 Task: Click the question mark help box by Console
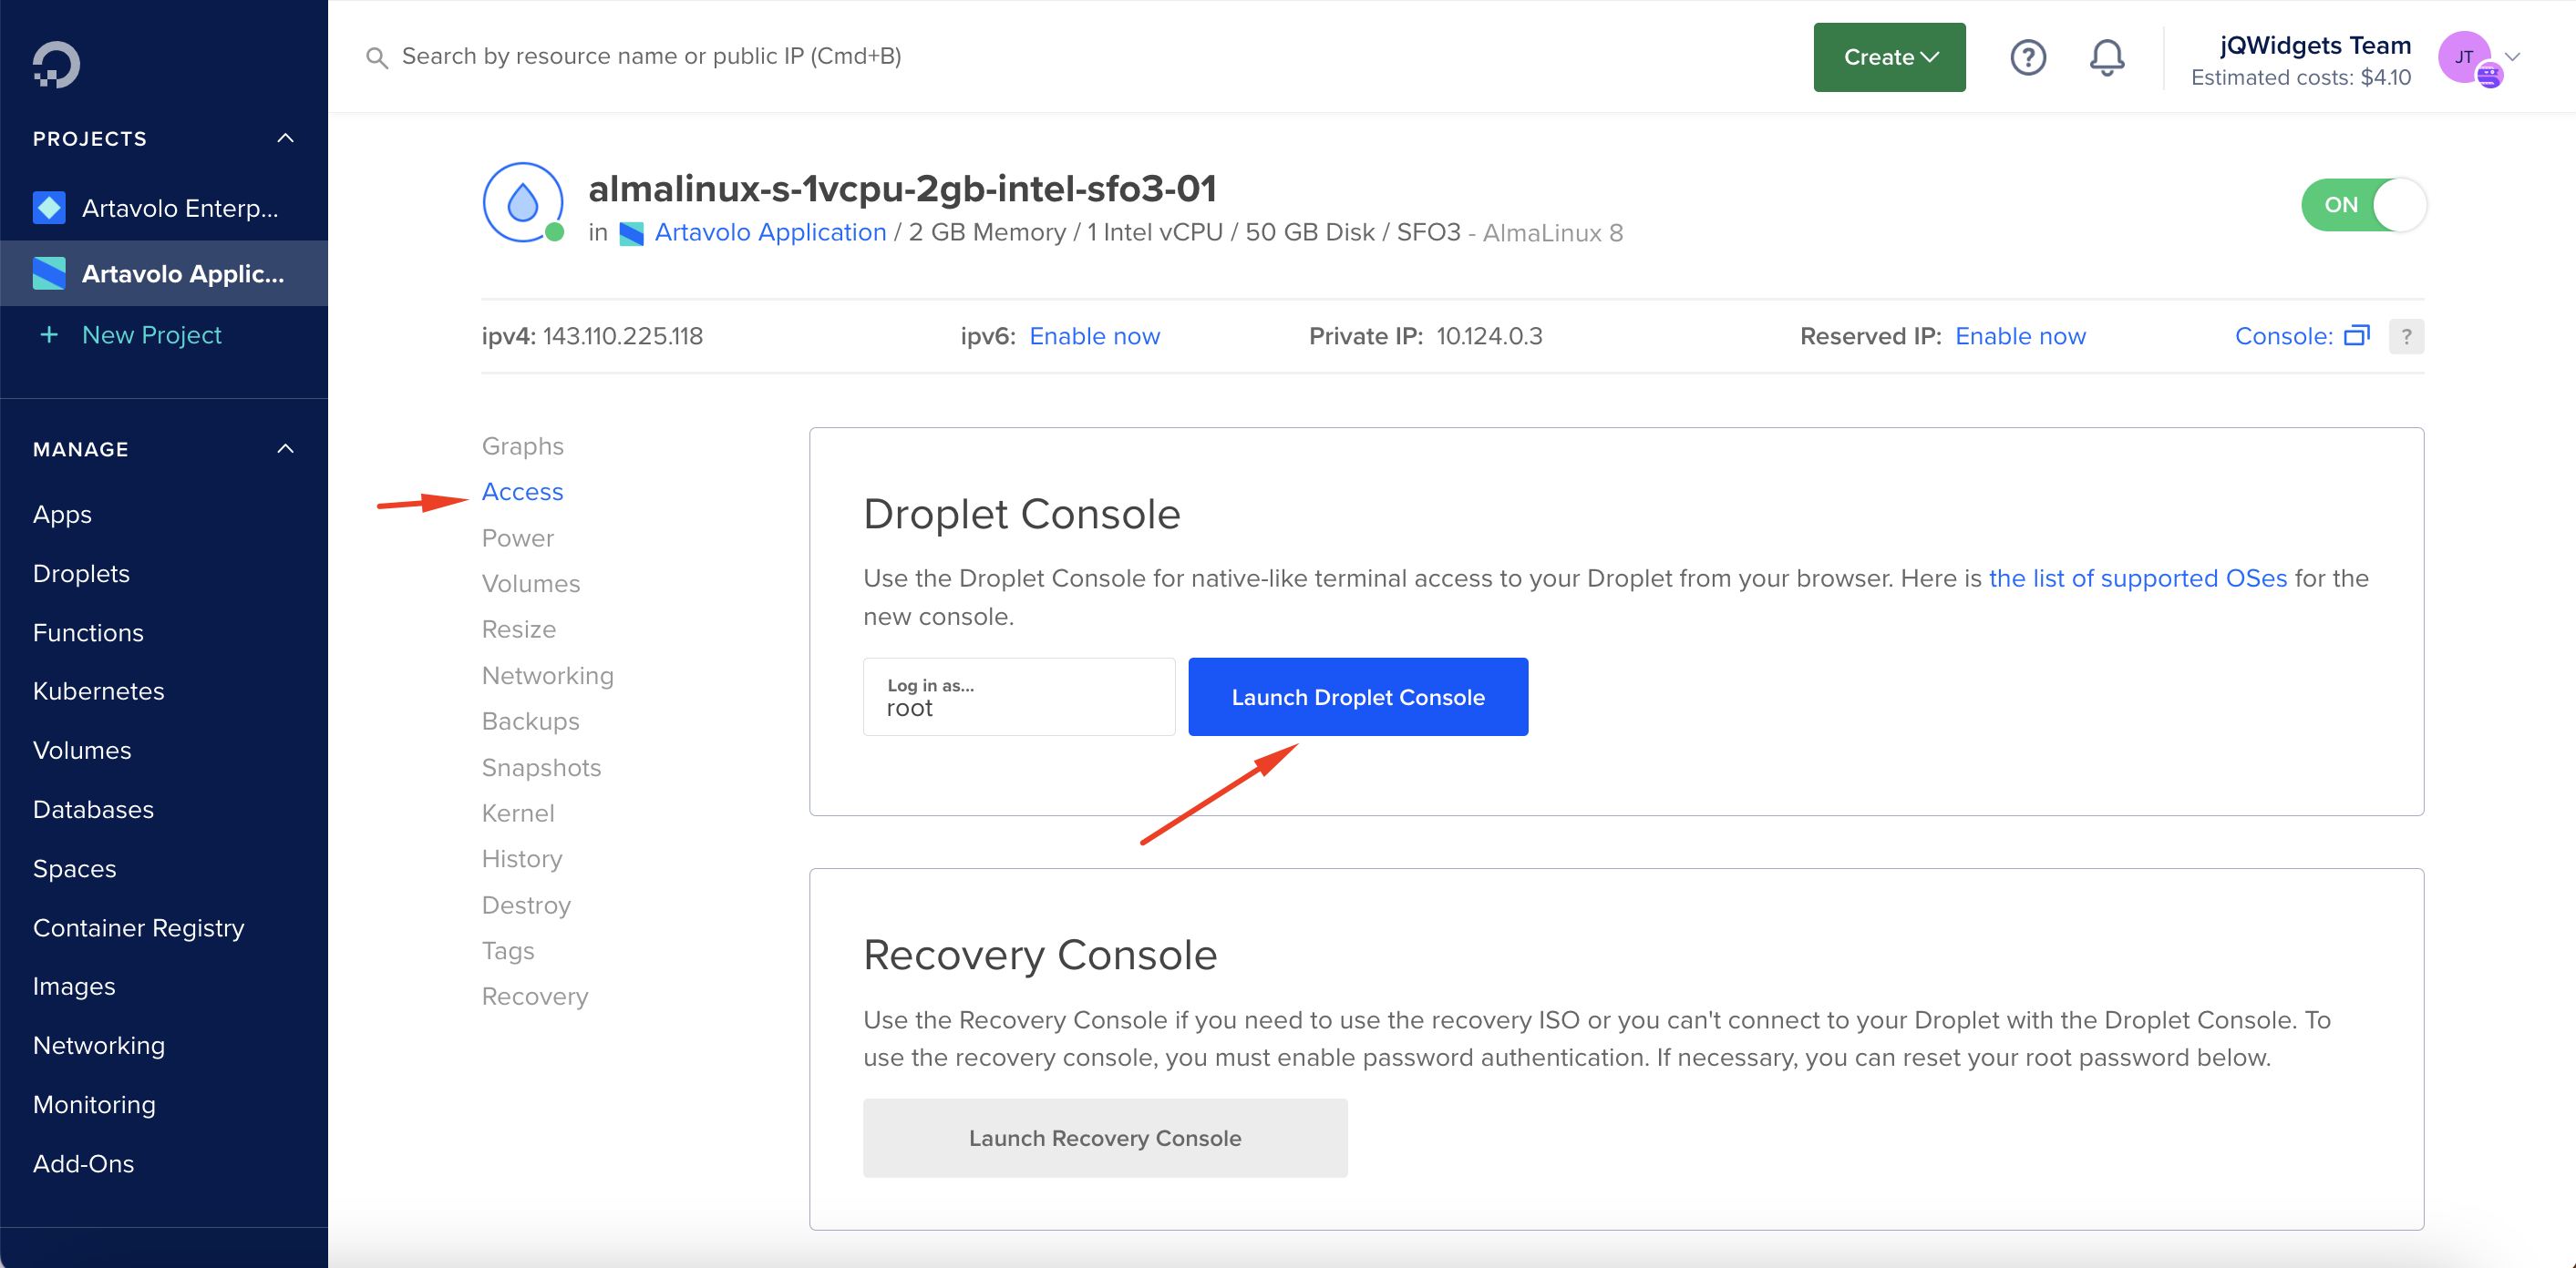(2406, 337)
